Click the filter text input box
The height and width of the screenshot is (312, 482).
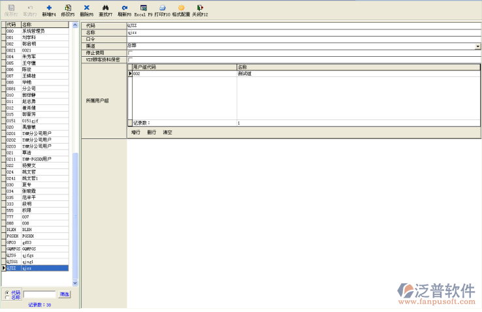(39, 295)
